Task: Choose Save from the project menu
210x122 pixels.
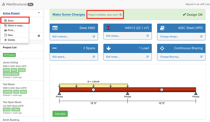Action: [x=15, y=20]
